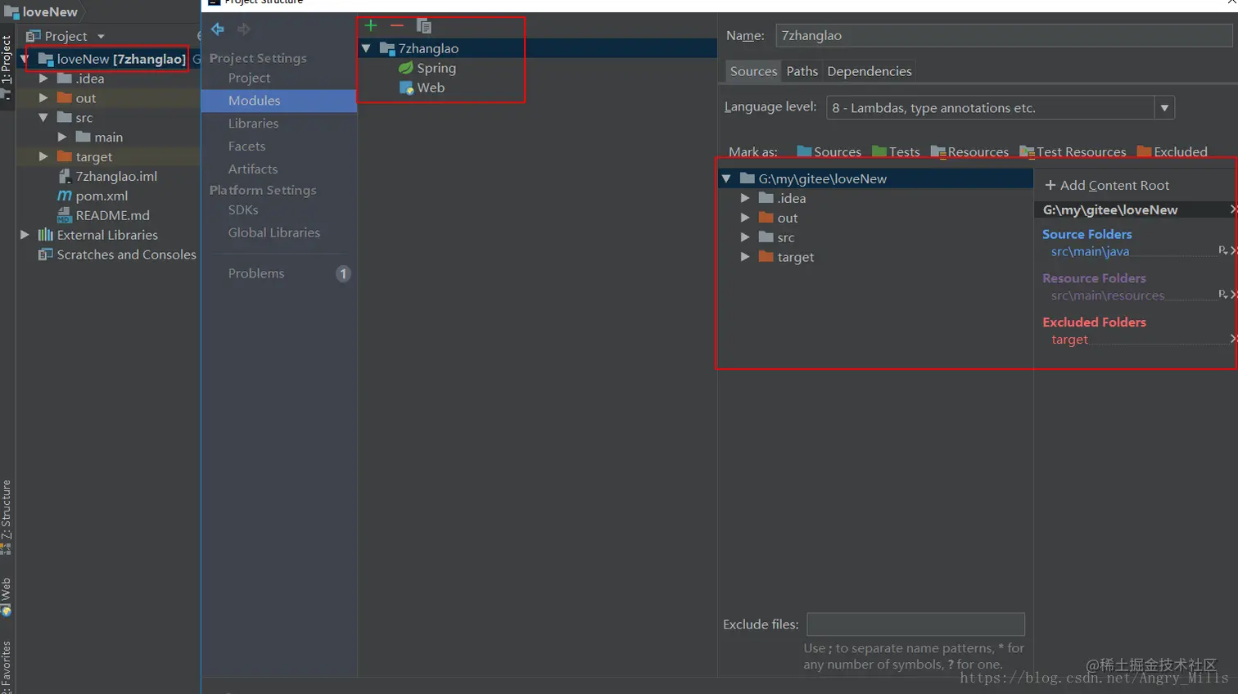Switch to the Dependencies tab
Screen dimensions: 1238x694
(870, 71)
